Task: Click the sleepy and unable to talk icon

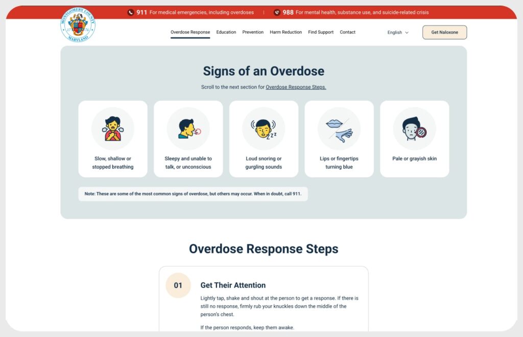Action: (188, 128)
